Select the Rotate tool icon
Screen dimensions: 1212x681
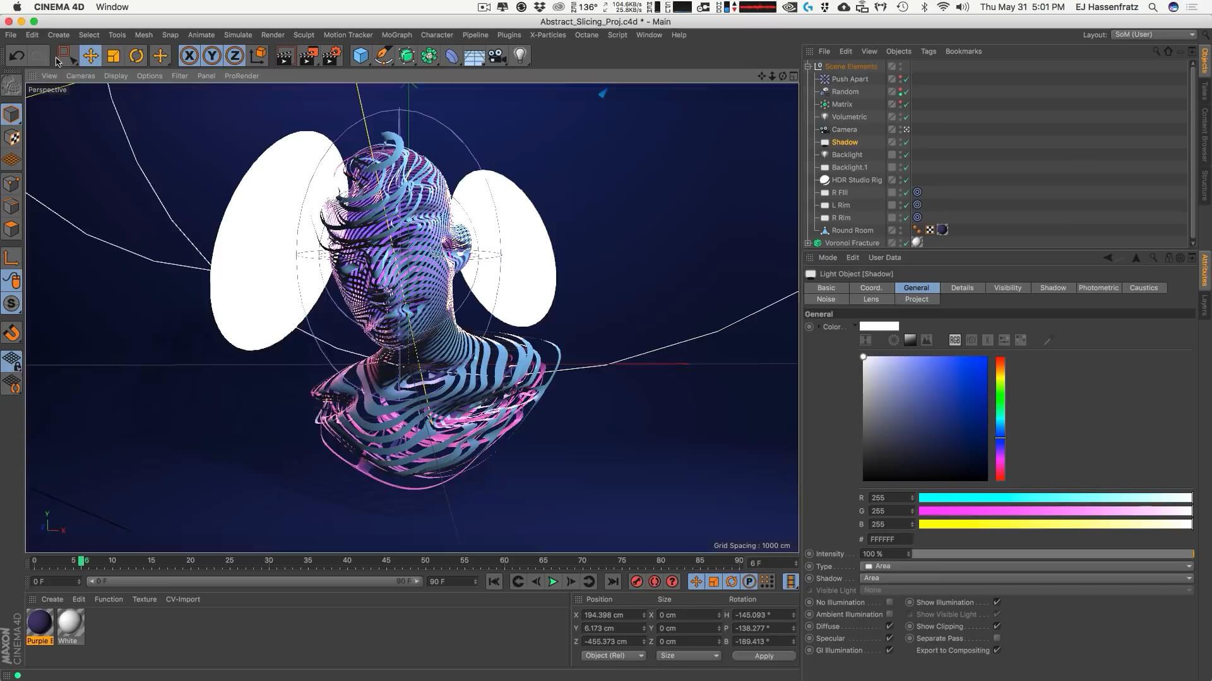click(x=136, y=56)
